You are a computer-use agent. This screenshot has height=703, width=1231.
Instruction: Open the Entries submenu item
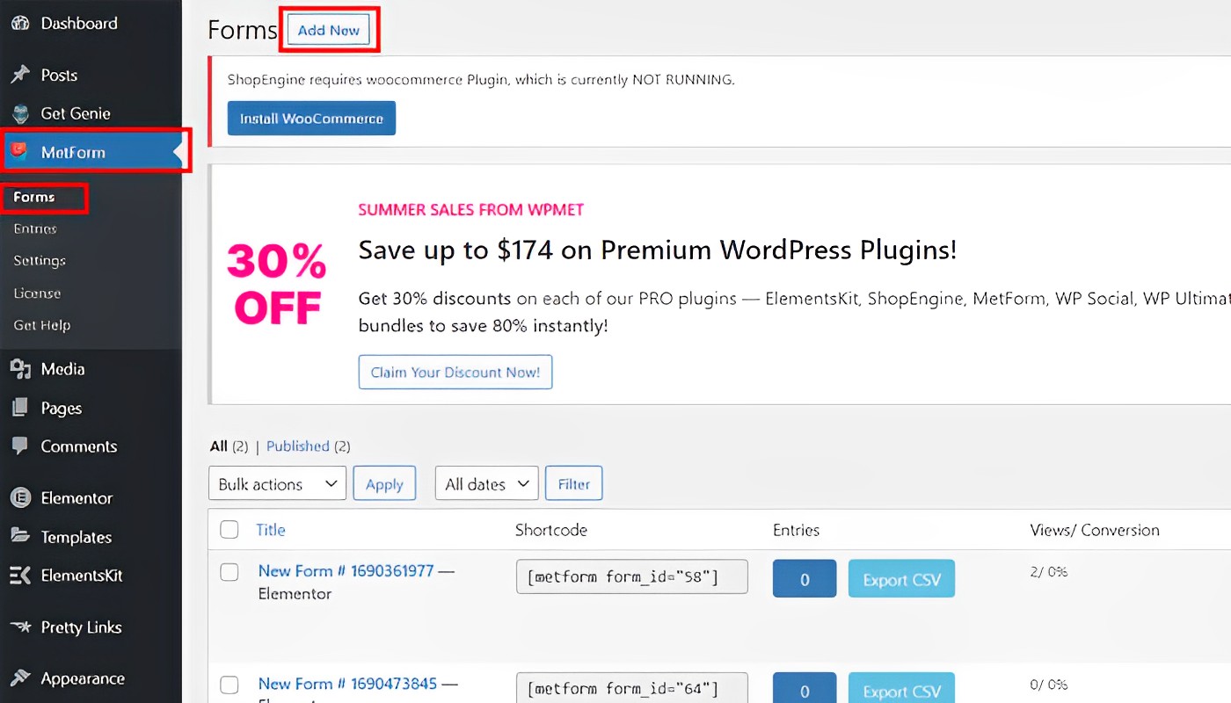35,228
